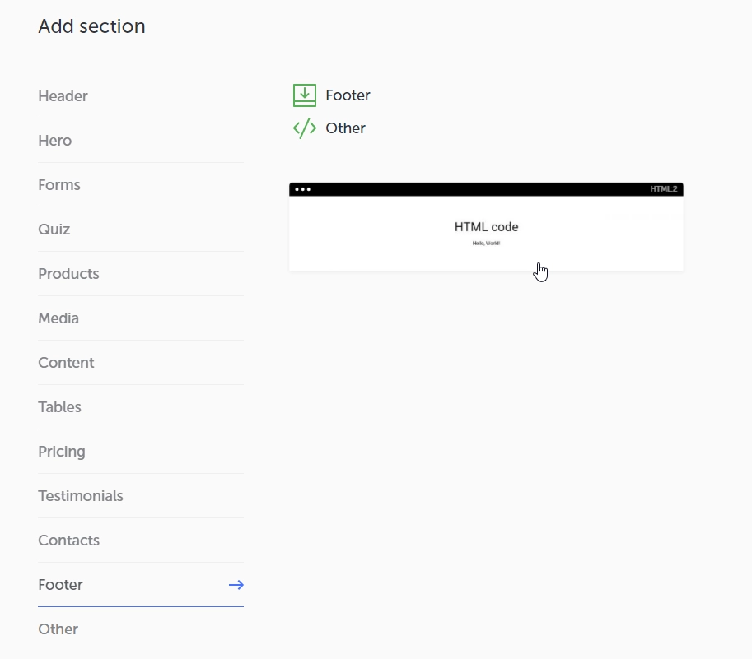Image resolution: width=752 pixels, height=659 pixels.
Task: Select the HTML code section thumbnail
Action: 486,226
